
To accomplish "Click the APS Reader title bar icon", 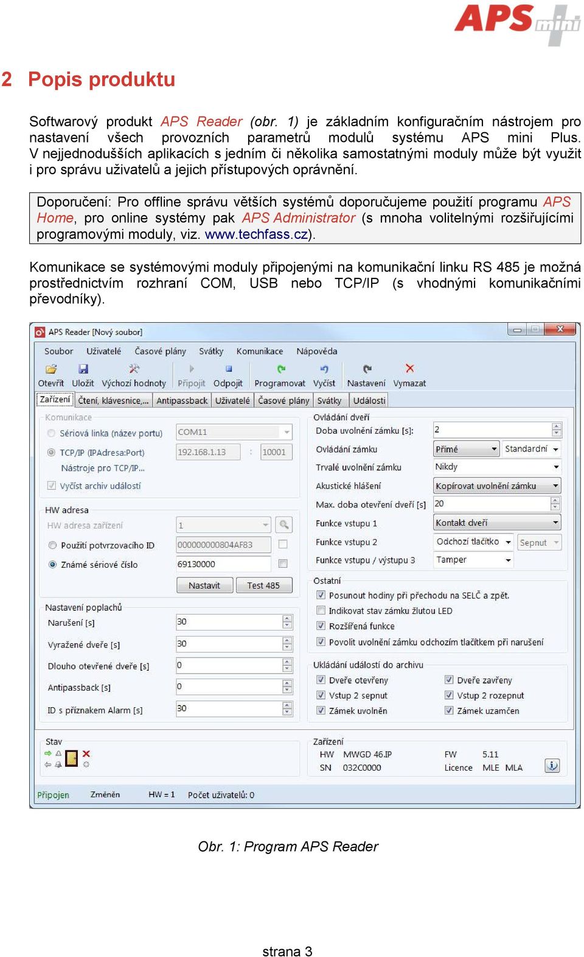I will coord(40,332).
